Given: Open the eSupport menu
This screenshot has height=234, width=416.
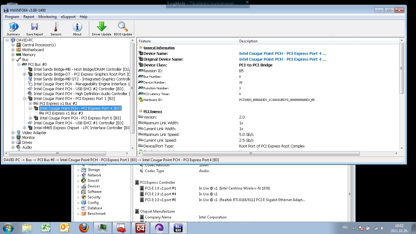Looking at the screenshot, I should [68, 17].
